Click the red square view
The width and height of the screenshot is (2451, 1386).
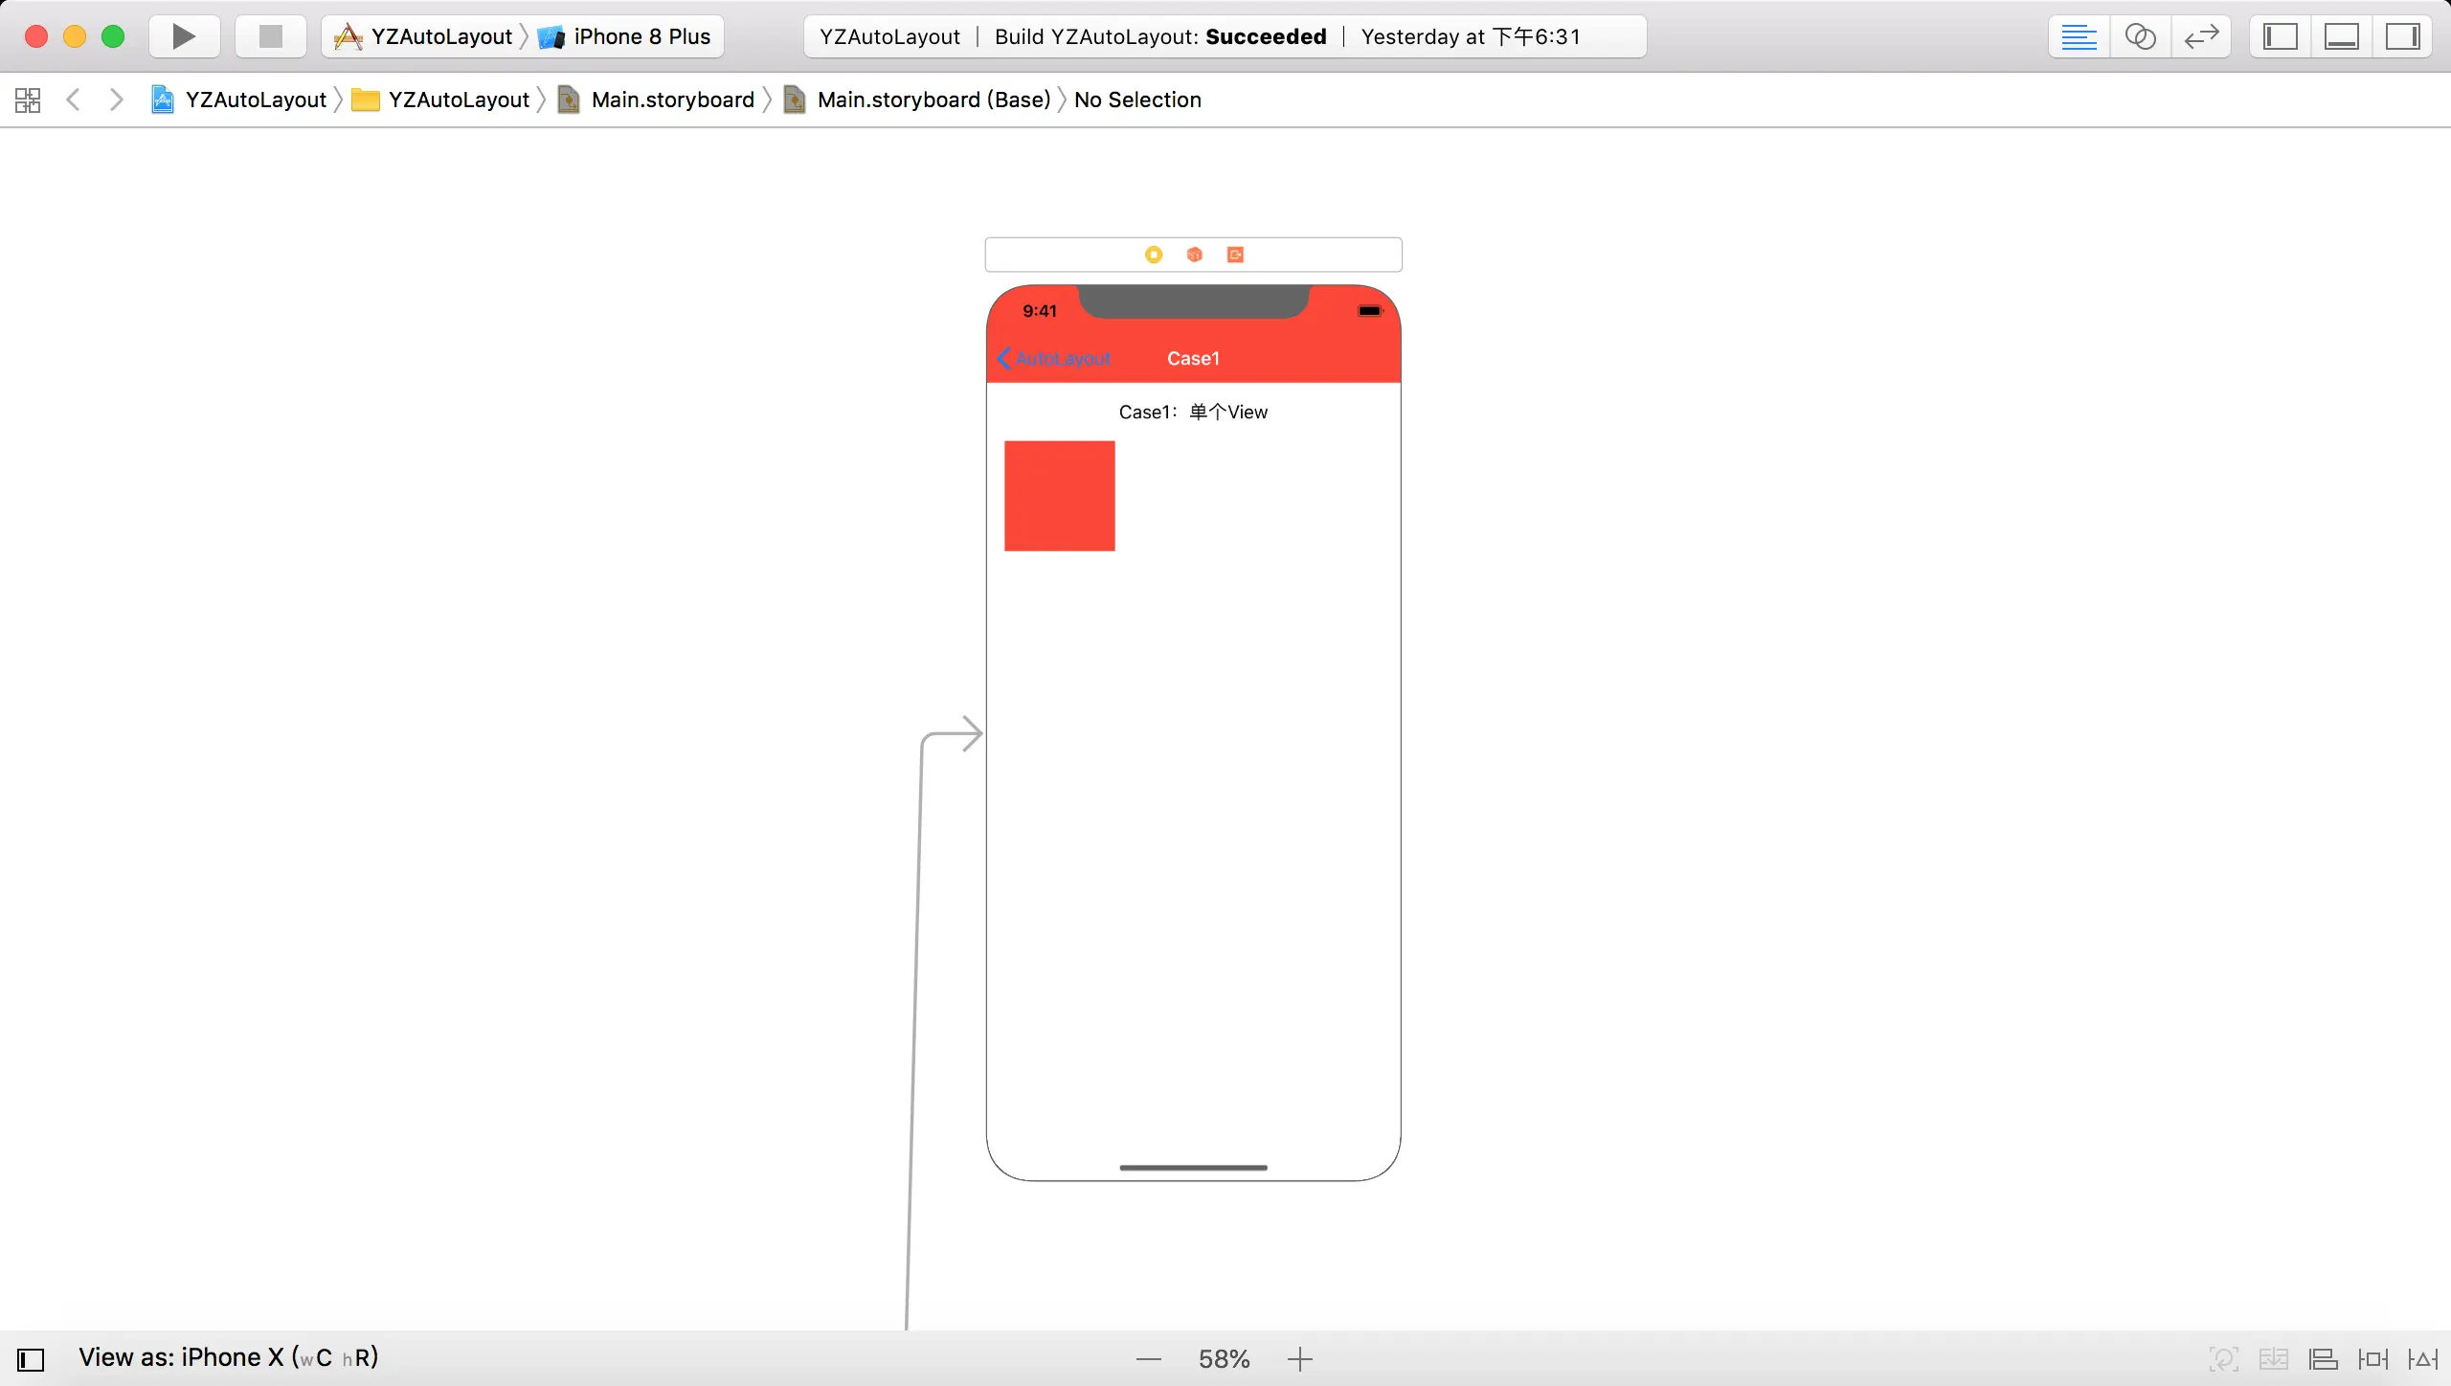[1059, 496]
